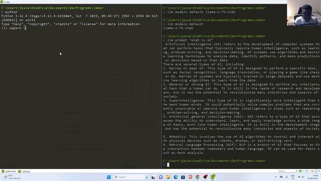Open File Explorer from taskbar
Image resolution: width=321 pixels, height=181 pixels.
169,177
